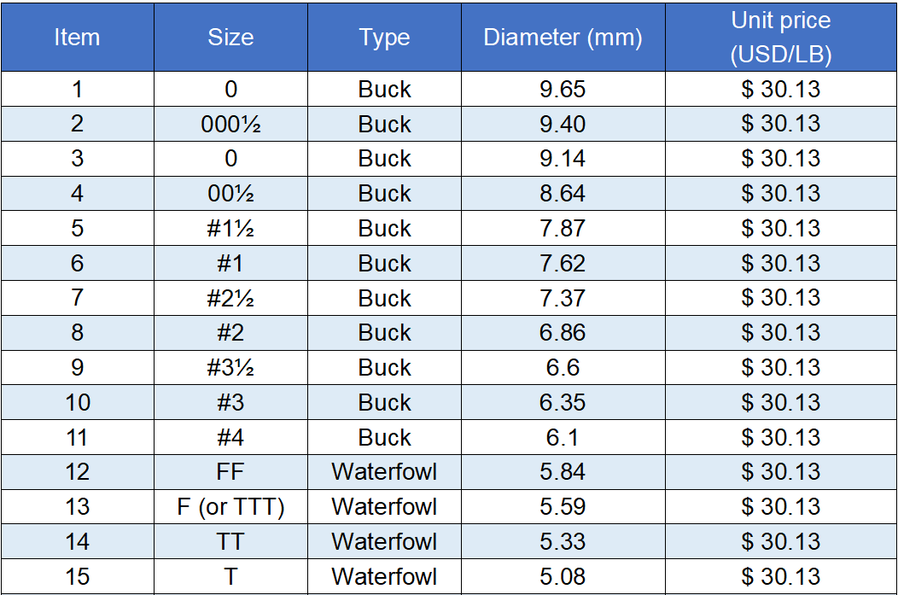This screenshot has height=595, width=898.
Task: Click the Item column header
Action: (78, 38)
